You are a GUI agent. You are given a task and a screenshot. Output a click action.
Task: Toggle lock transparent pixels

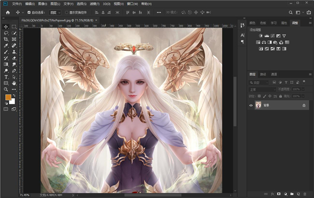259,96
